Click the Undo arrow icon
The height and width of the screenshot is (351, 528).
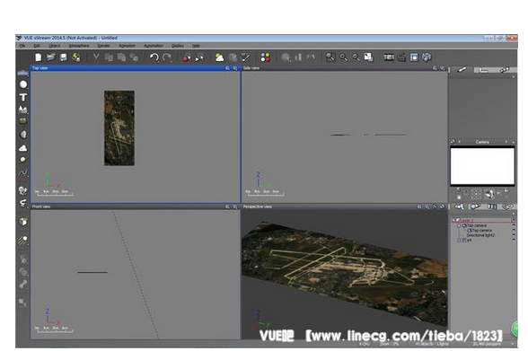(154, 57)
